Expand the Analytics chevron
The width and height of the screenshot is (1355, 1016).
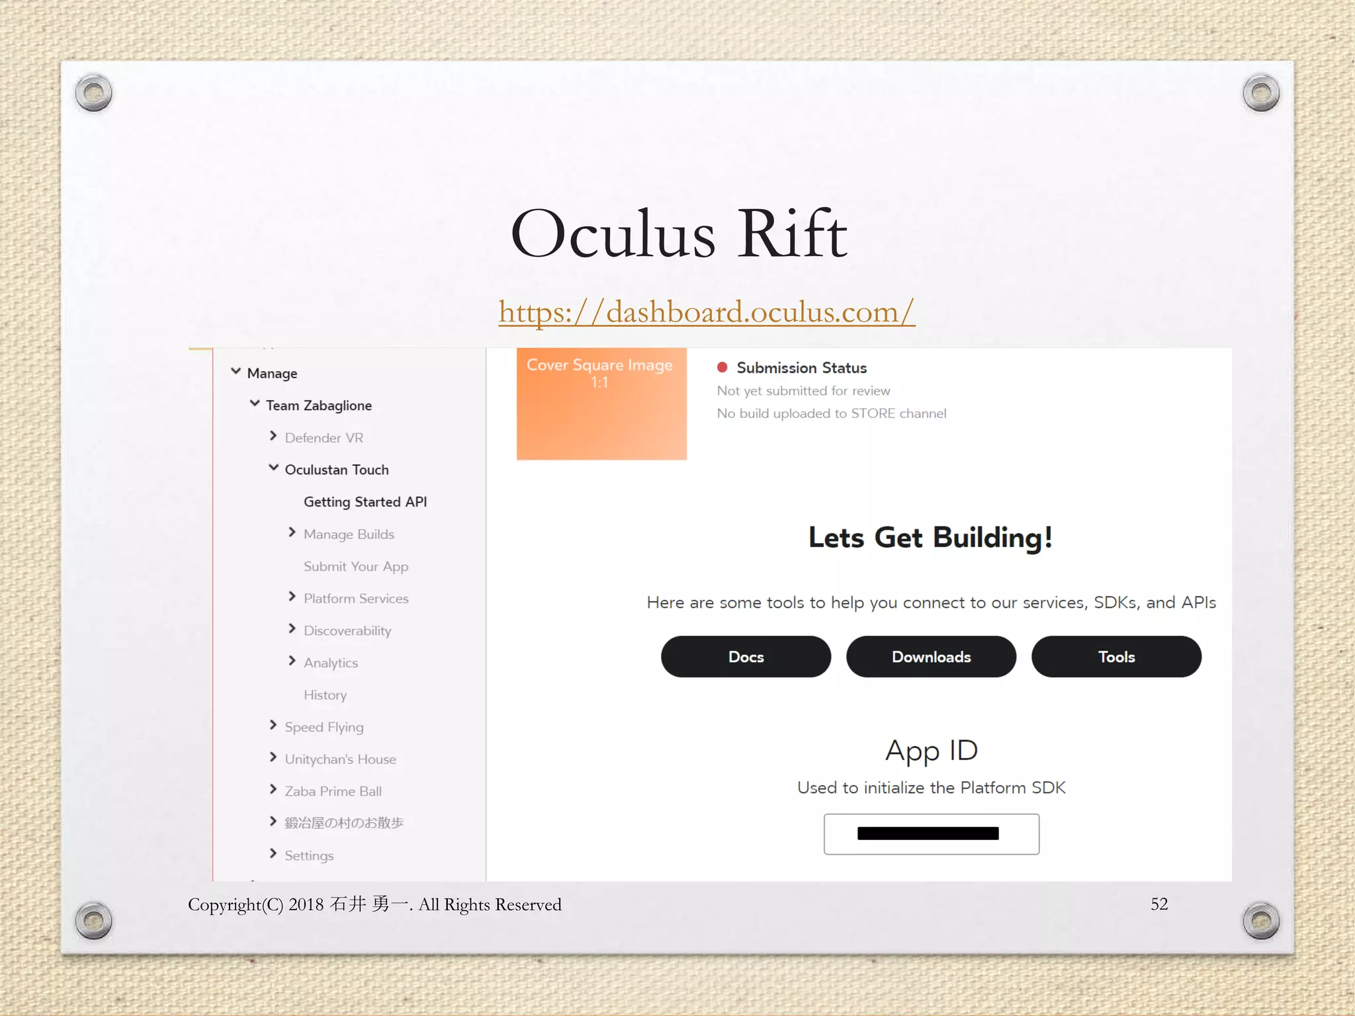pos(292,661)
